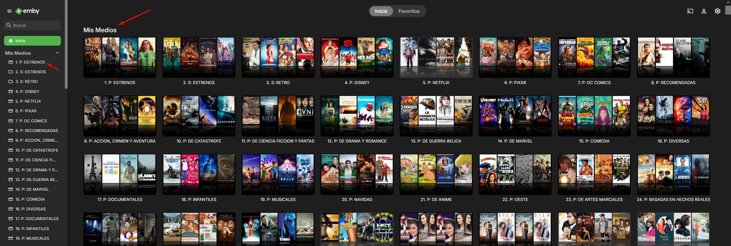The height and width of the screenshot is (246, 731).
Task: Open the 18. P: INFANTILES library thumbnail
Action: point(199,174)
